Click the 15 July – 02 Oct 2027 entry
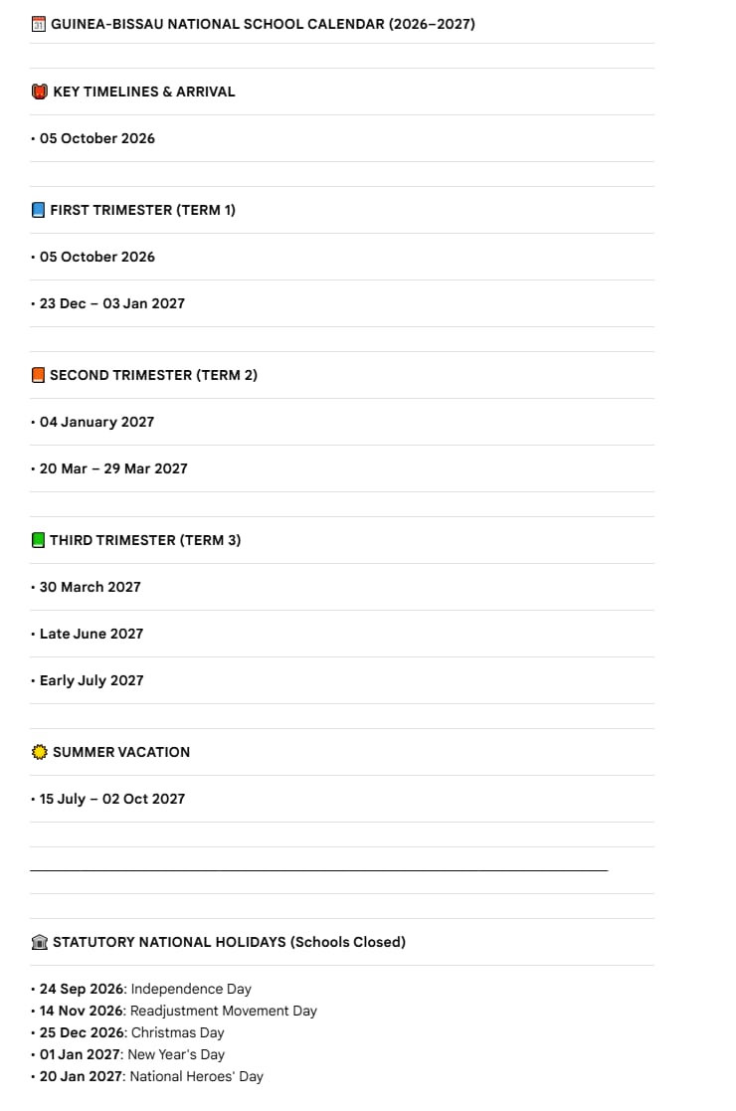The height and width of the screenshot is (1111, 736). (112, 799)
